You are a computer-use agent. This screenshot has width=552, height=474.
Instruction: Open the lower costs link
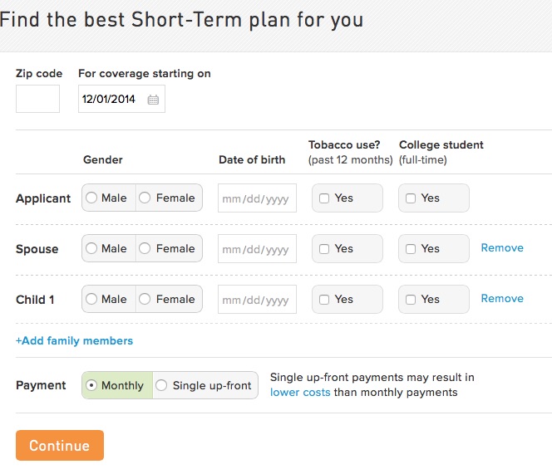coord(300,393)
